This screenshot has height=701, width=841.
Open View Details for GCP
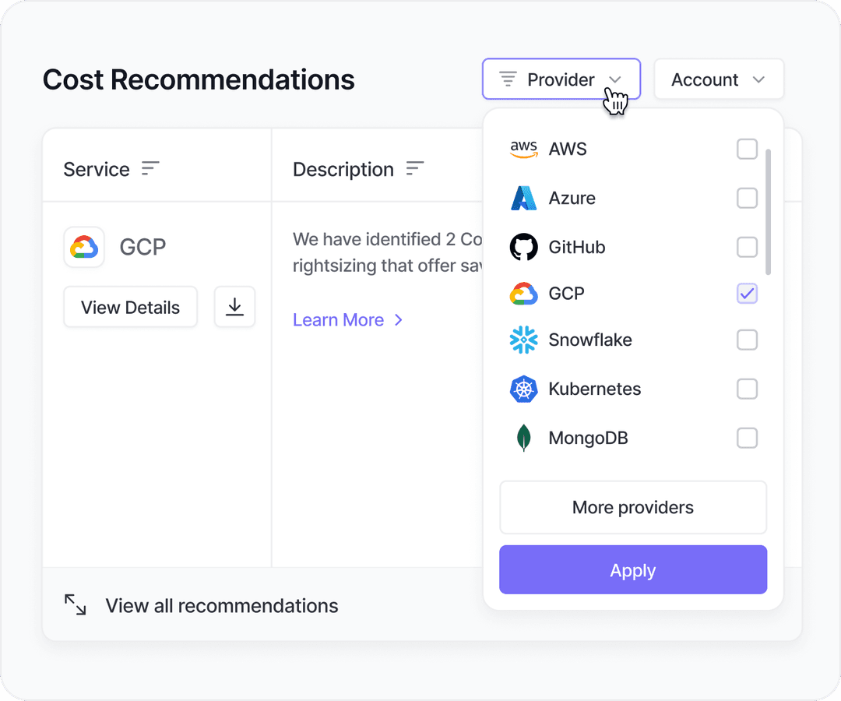click(130, 307)
